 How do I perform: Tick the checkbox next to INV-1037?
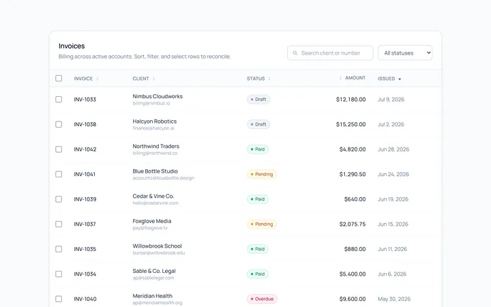[x=59, y=224]
